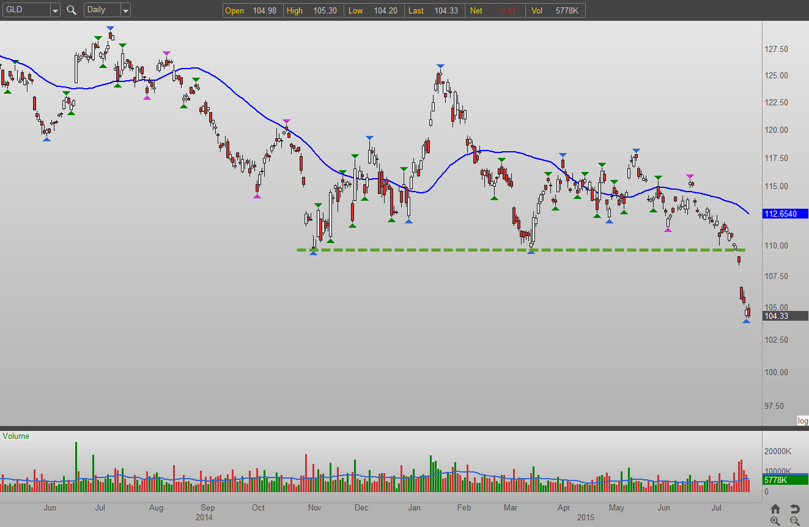
Task: Click the 125.00 price axis label
Action: click(x=776, y=75)
